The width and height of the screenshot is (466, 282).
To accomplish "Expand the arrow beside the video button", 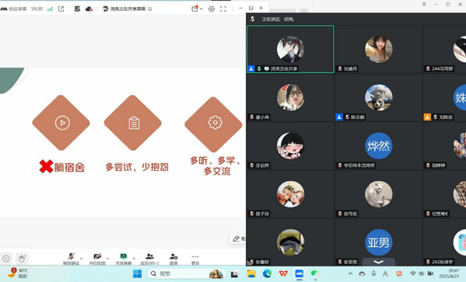I will pyautogui.click(x=107, y=258).
